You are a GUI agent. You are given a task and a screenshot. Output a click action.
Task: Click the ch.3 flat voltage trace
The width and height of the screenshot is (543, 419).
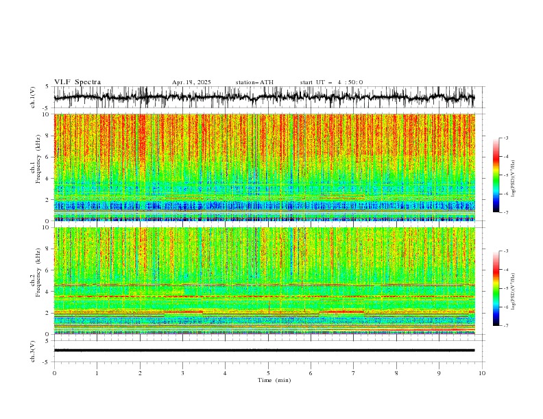coord(264,351)
